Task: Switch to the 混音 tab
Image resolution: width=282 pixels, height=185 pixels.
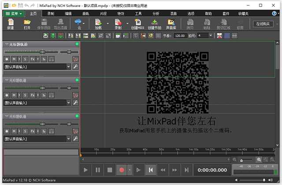Action: 173,14
